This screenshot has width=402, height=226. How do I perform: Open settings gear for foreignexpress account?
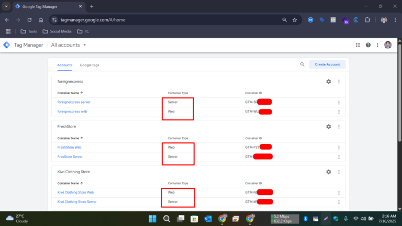click(x=328, y=82)
